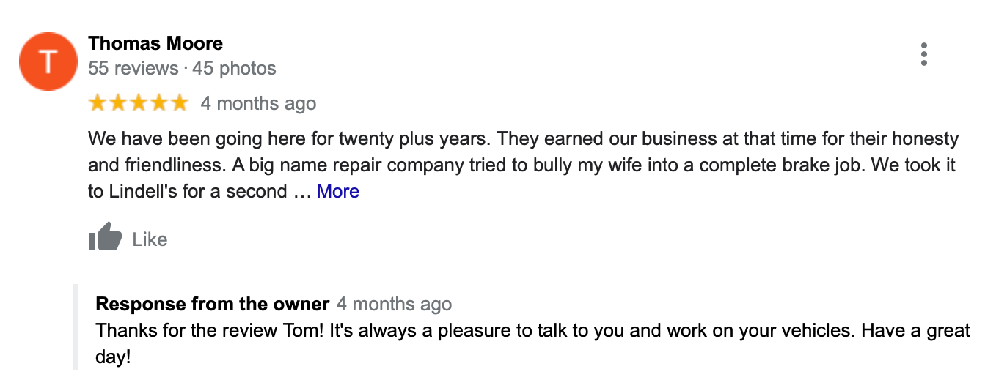Click the review's 4 months ago timestamp
Viewport: 996px width, 388px height.
point(258,104)
